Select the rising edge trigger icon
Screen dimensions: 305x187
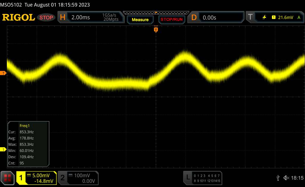click(x=264, y=18)
